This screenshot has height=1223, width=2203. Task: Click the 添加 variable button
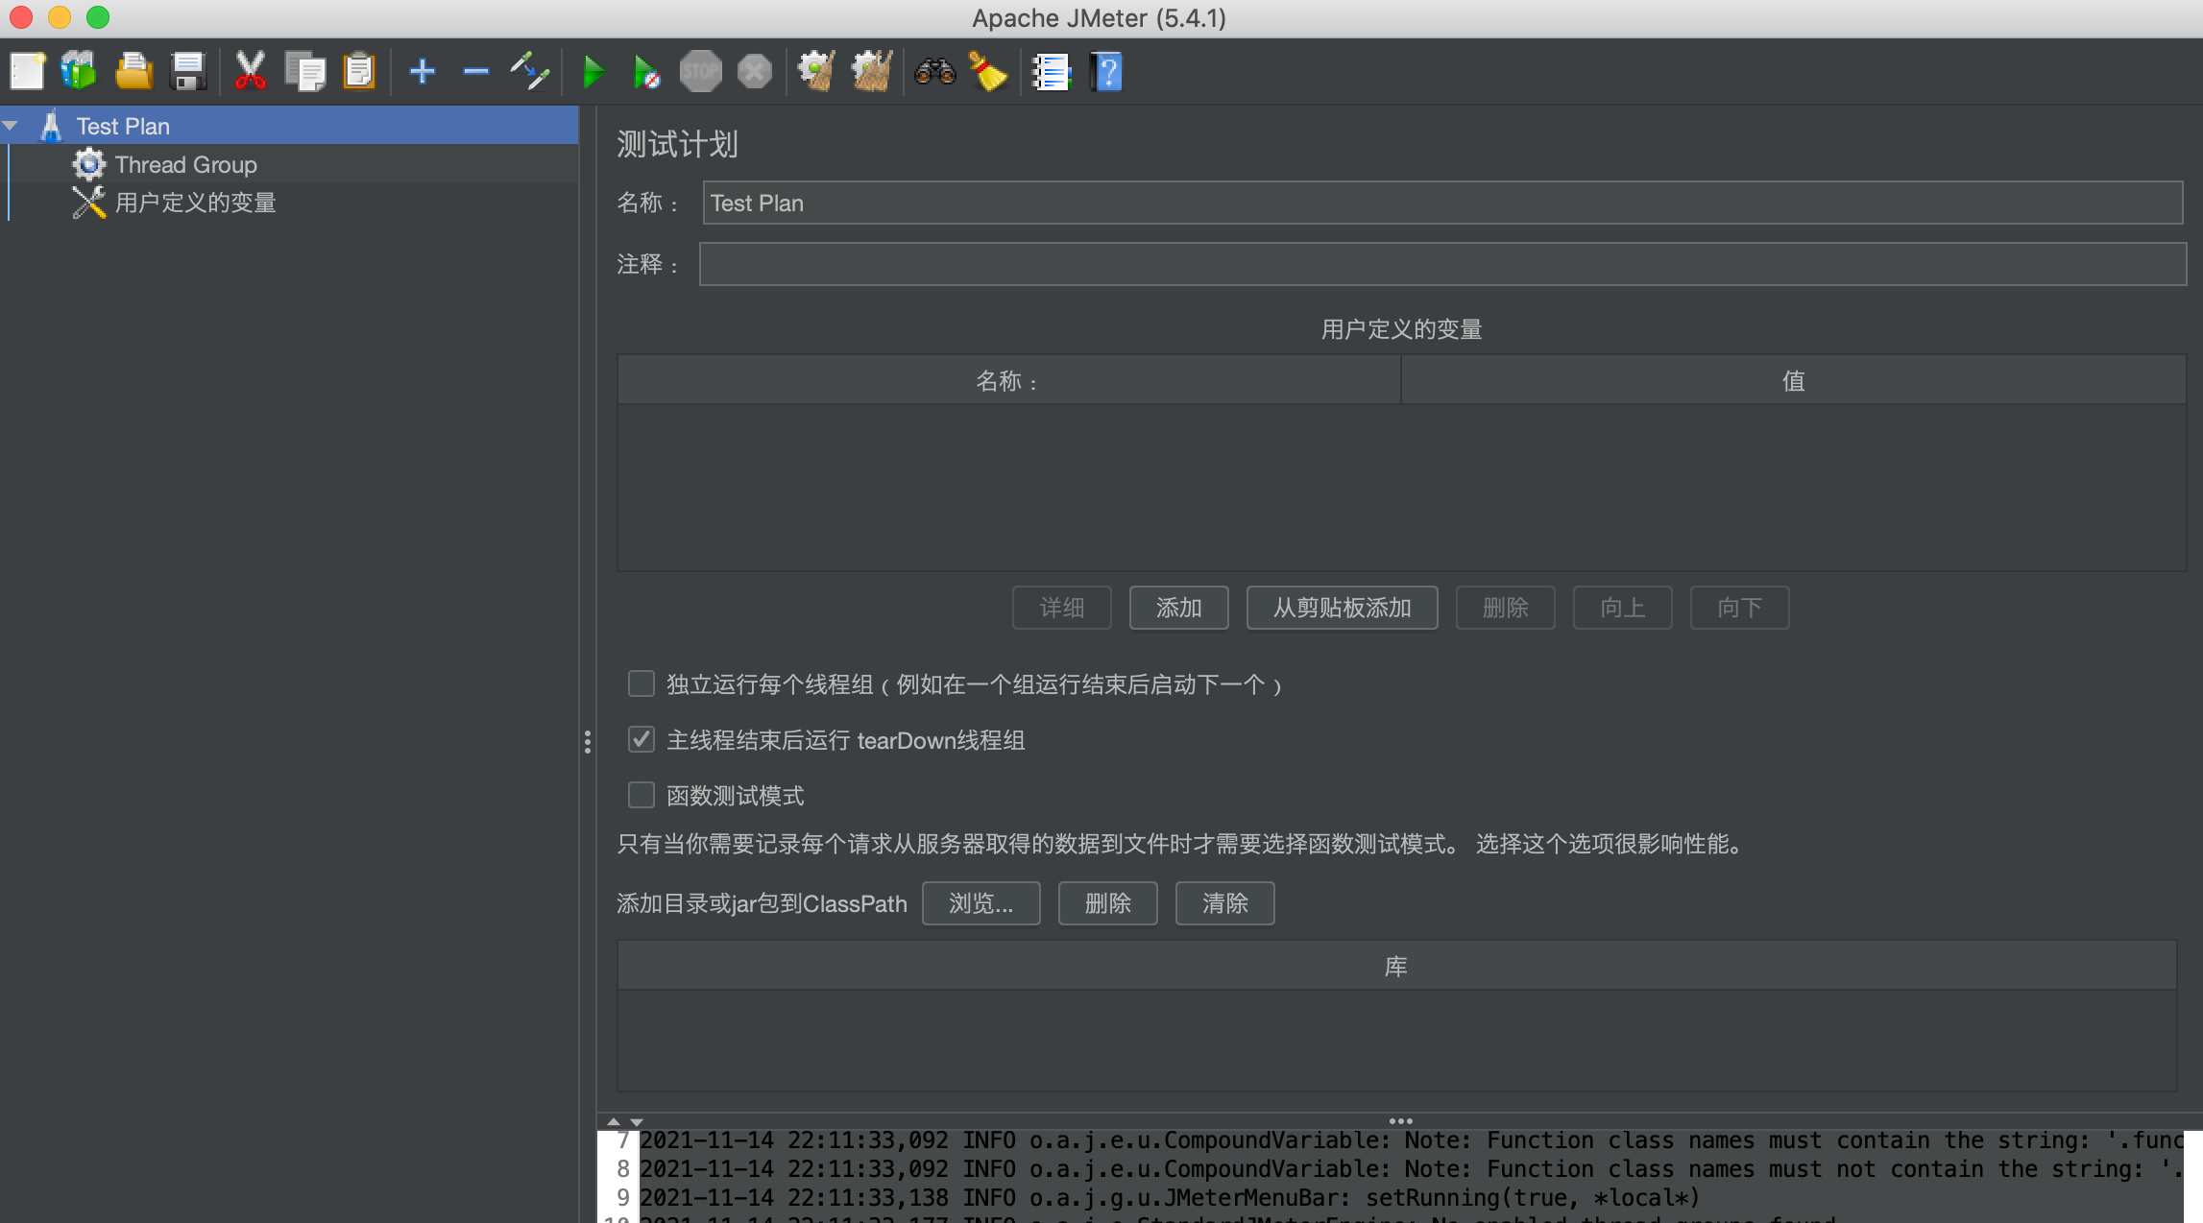tap(1178, 608)
